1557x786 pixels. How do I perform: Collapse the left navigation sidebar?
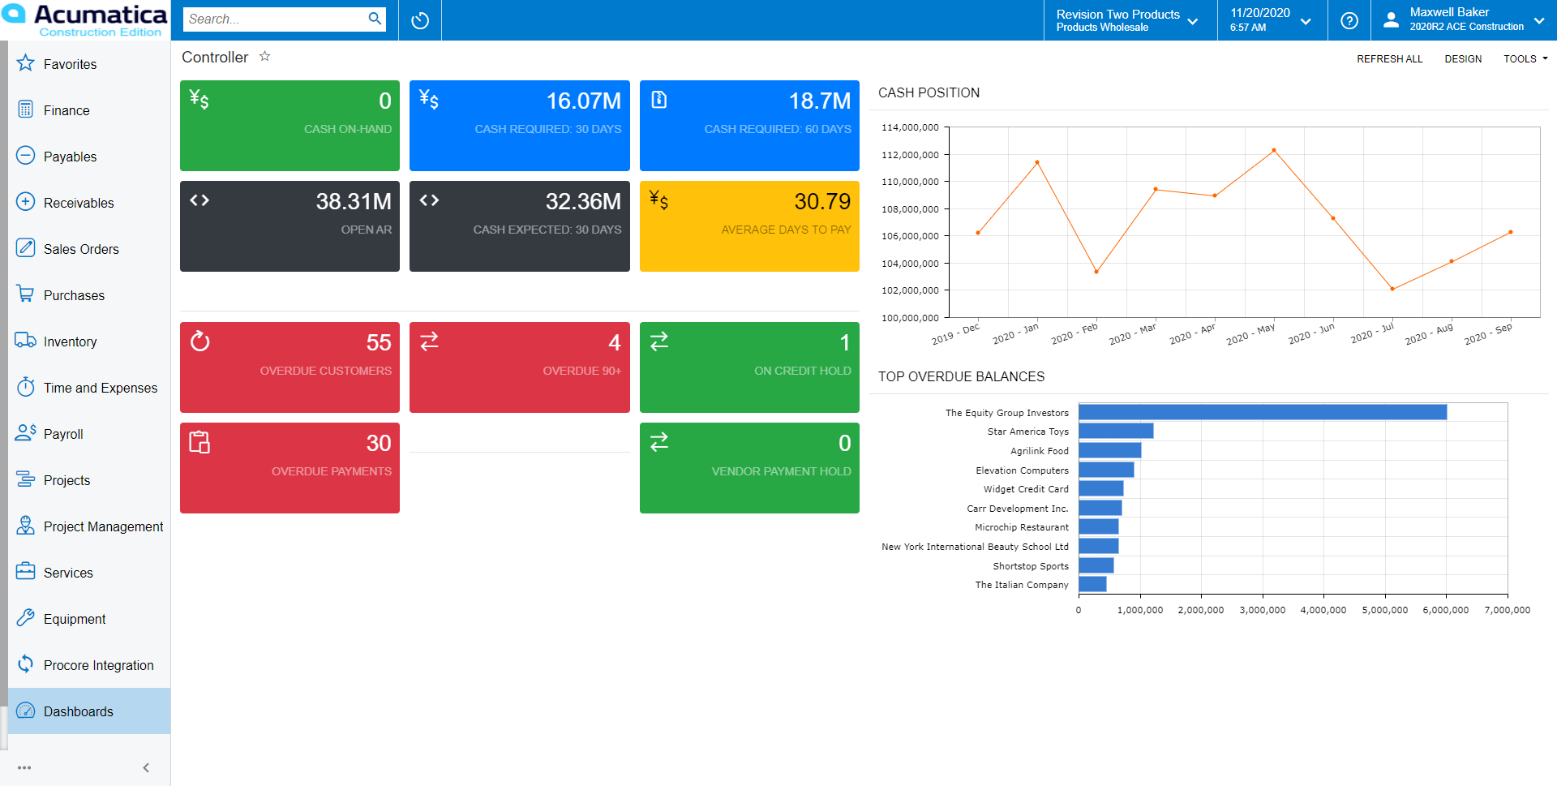click(x=146, y=767)
